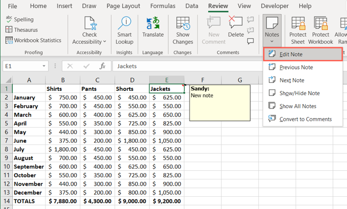Click the September row label
Viewport: 347px width, 209px height.
click(29, 166)
